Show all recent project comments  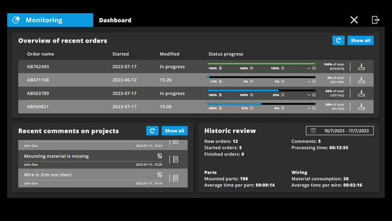point(174,131)
